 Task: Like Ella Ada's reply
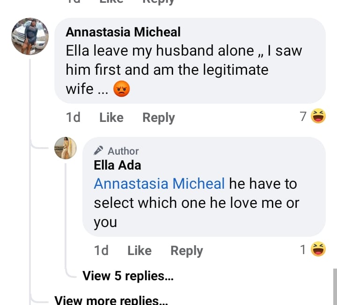(139, 251)
